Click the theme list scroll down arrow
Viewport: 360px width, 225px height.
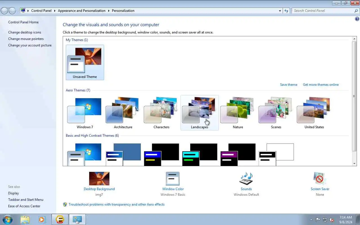(x=354, y=163)
